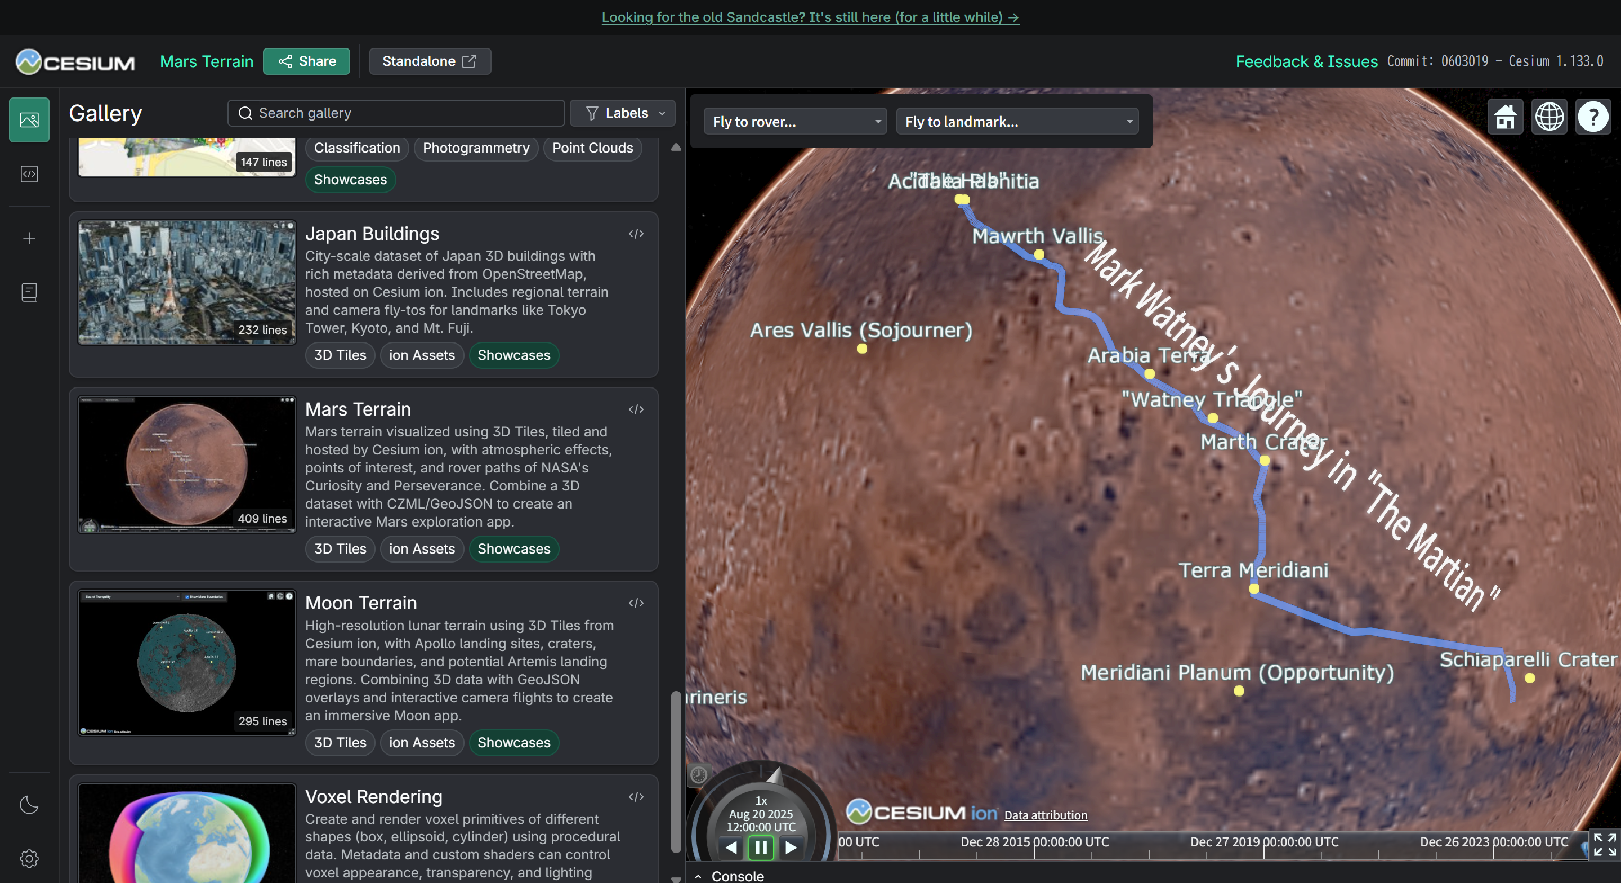Click the plus icon in sidebar

(29, 238)
